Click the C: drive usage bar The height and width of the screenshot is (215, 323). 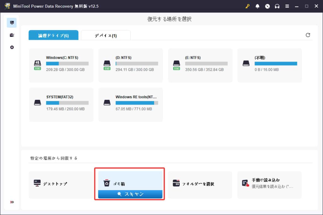click(x=68, y=64)
